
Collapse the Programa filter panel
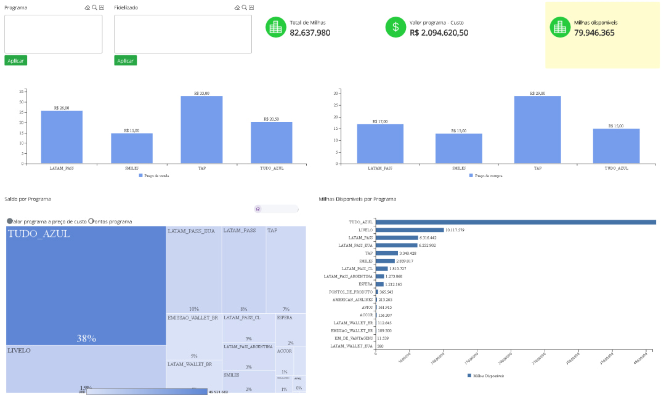coord(102,7)
